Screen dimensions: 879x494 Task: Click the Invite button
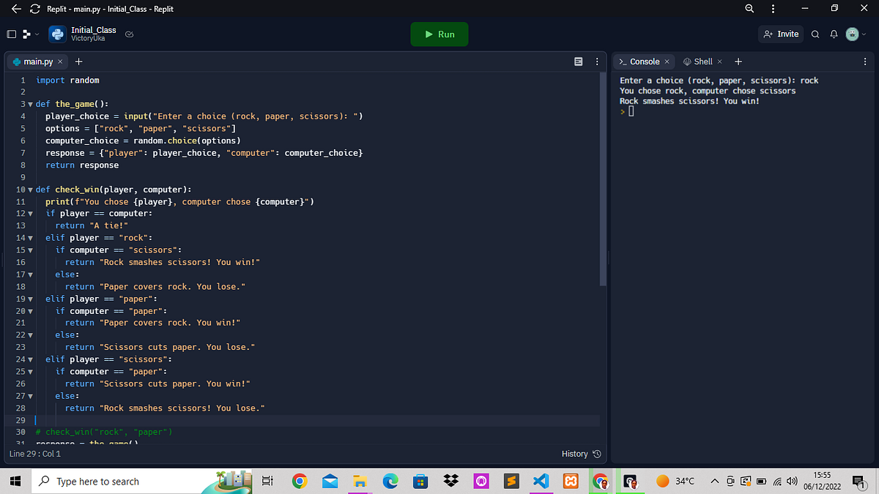tap(781, 34)
